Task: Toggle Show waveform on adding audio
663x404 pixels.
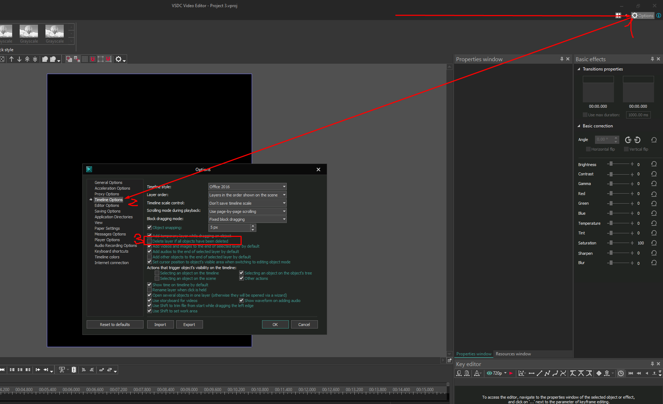Action: click(241, 301)
